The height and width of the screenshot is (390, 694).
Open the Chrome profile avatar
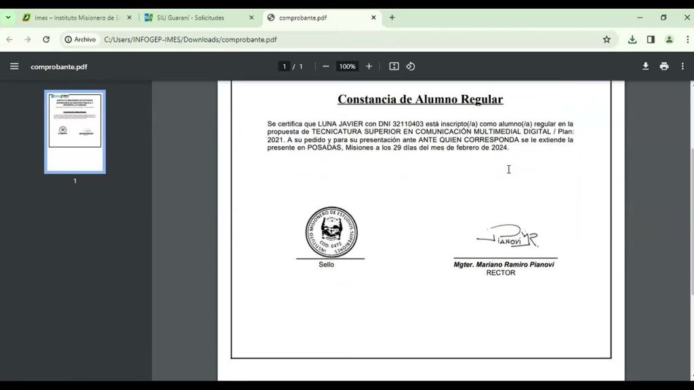(669, 39)
